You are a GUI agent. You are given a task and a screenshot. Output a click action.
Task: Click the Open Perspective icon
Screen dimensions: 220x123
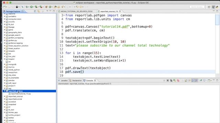[x=209, y=7]
